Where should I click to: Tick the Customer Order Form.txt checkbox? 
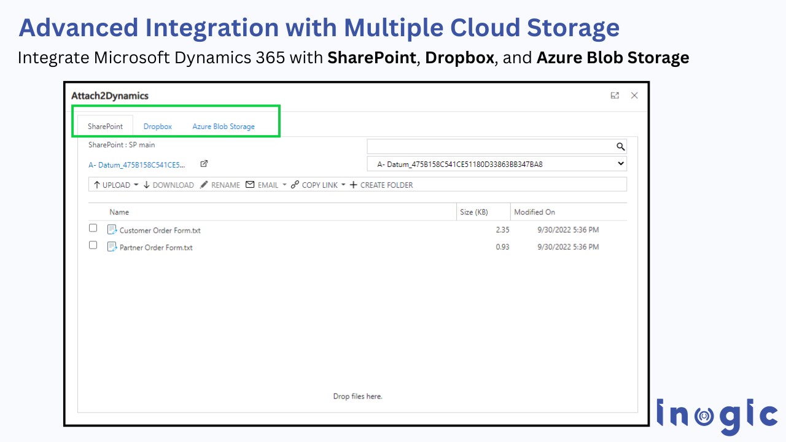click(x=93, y=228)
